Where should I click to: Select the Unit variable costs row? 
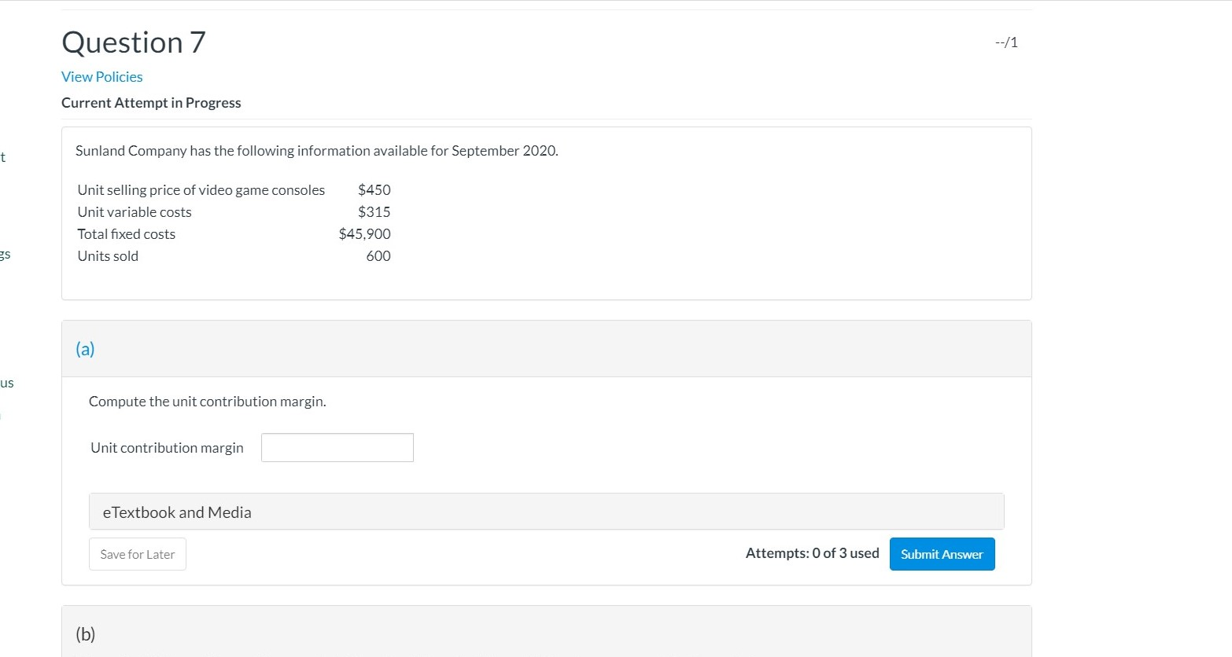233,211
